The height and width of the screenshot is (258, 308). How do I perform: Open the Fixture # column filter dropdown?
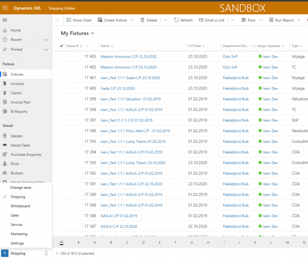click(87, 46)
